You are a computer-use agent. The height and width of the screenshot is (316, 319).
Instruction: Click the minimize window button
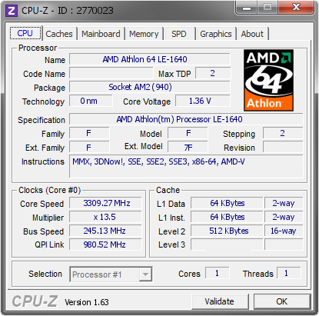247,8
